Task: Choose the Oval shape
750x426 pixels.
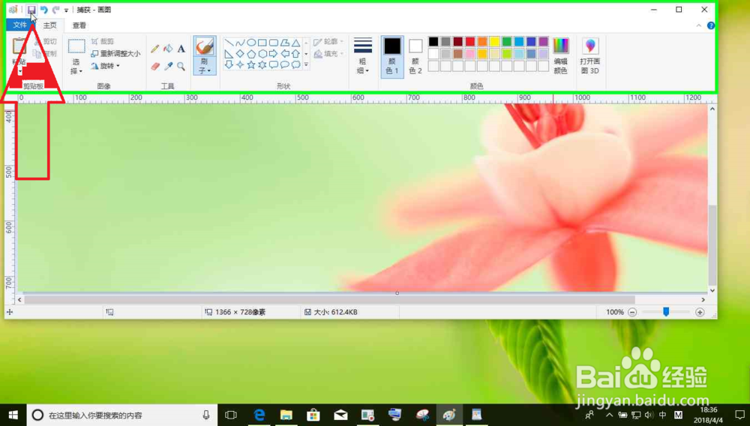Action: pos(251,43)
